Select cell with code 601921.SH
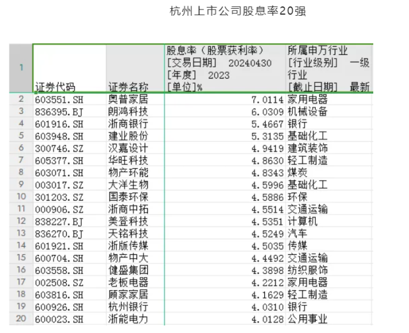This screenshot has width=409, height=333. pyautogui.click(x=70, y=246)
